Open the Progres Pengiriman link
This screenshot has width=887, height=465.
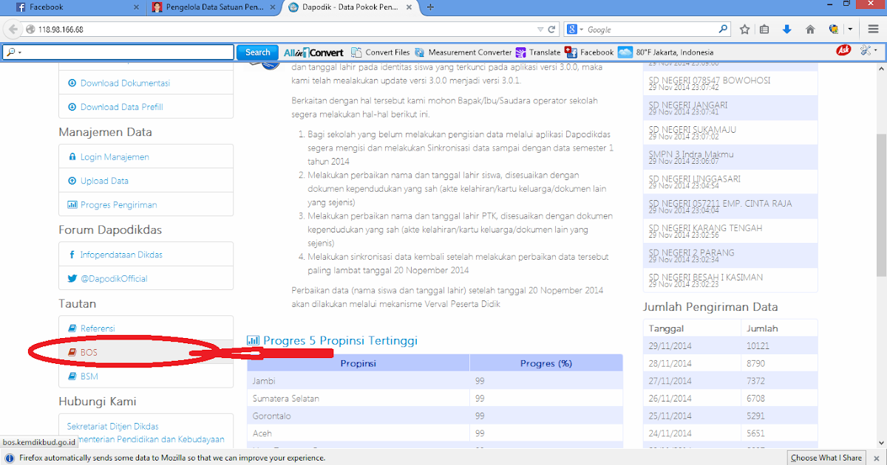coord(118,205)
